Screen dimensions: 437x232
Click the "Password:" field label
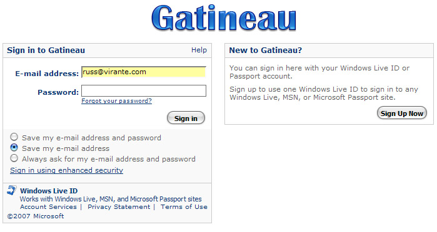(58, 92)
